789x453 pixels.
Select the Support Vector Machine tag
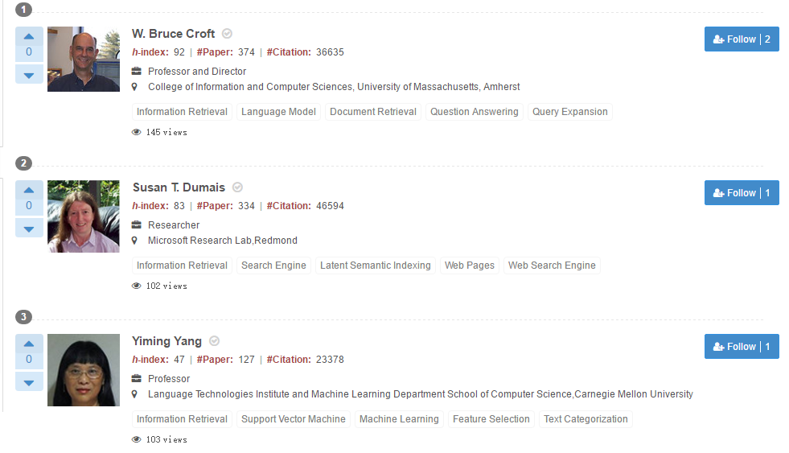[293, 419]
